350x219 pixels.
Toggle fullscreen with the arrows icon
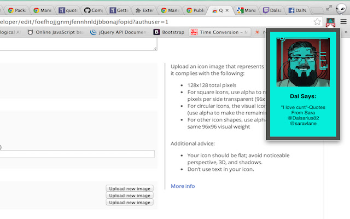click(x=329, y=8)
